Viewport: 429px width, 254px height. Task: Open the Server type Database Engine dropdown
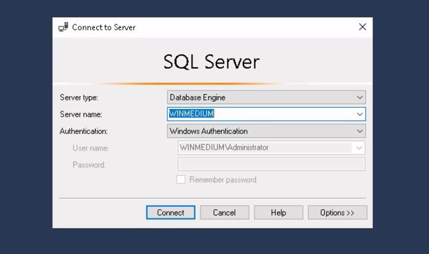tap(266, 97)
